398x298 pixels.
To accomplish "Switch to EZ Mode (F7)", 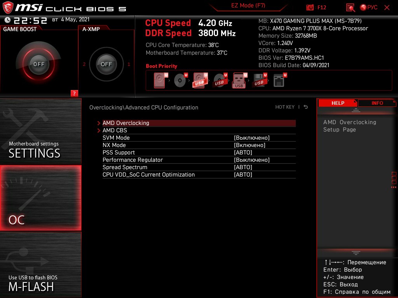I will point(248,5).
